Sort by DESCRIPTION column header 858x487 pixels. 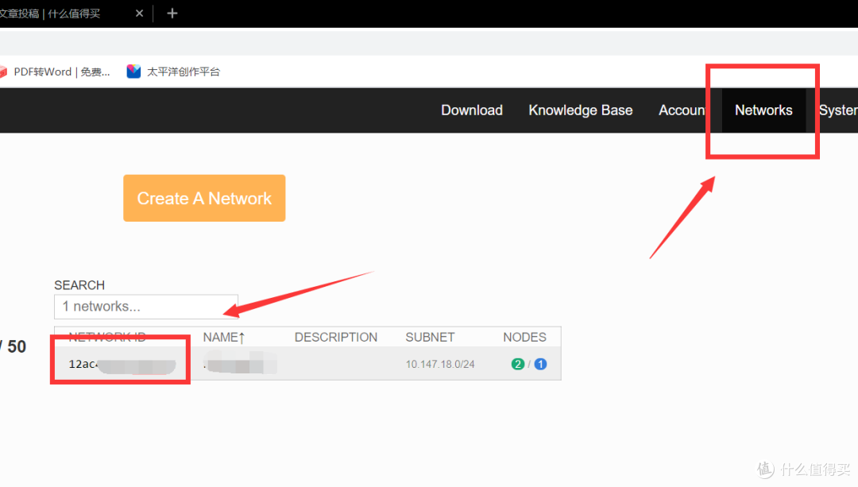336,338
